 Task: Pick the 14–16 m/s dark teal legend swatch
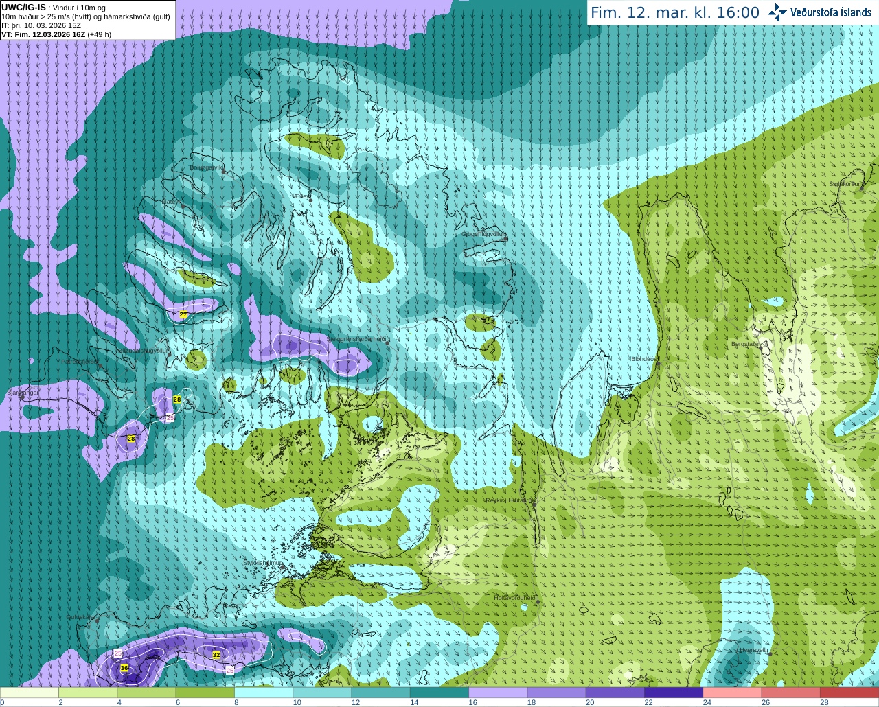coord(439,693)
